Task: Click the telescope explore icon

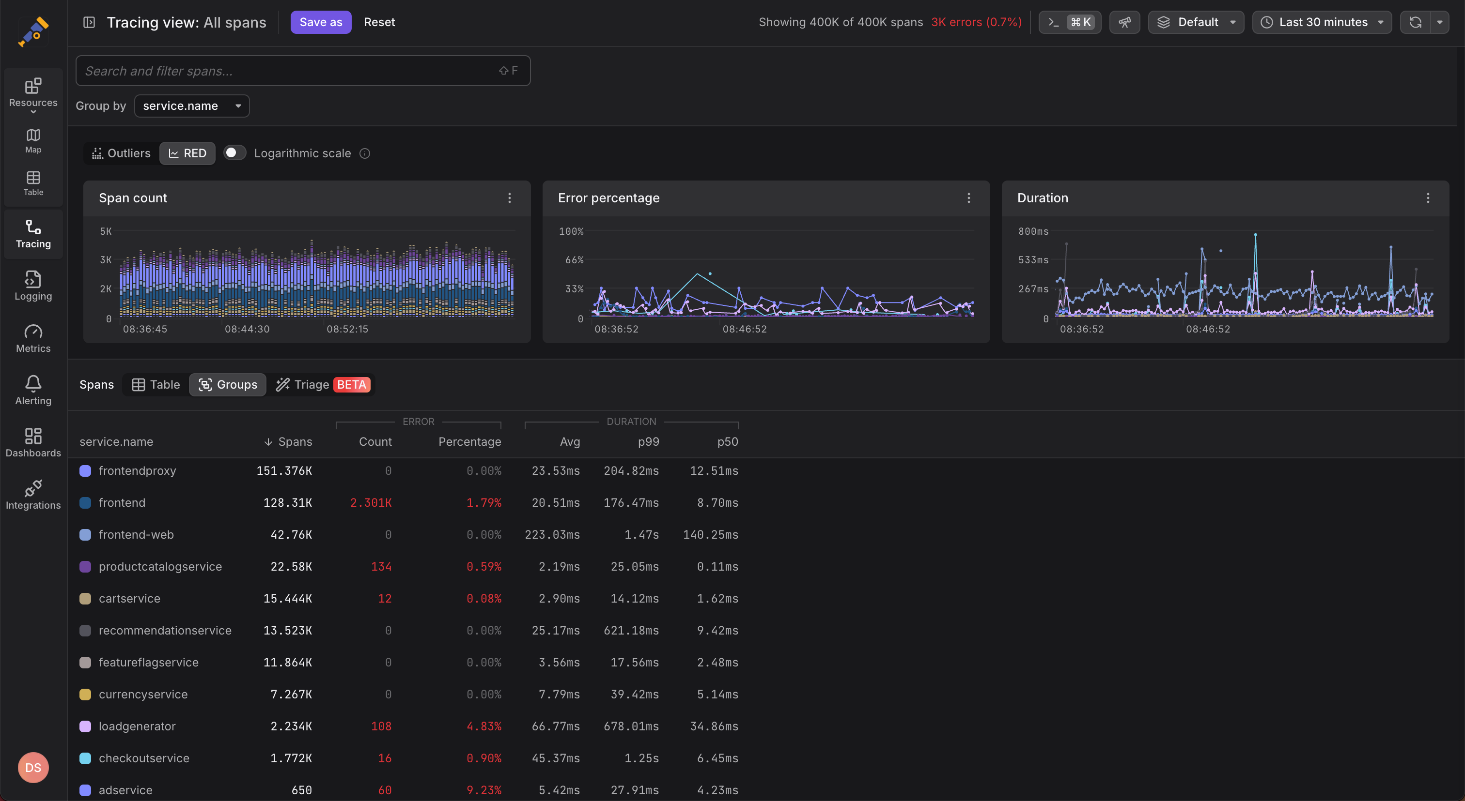Action: 1124,22
